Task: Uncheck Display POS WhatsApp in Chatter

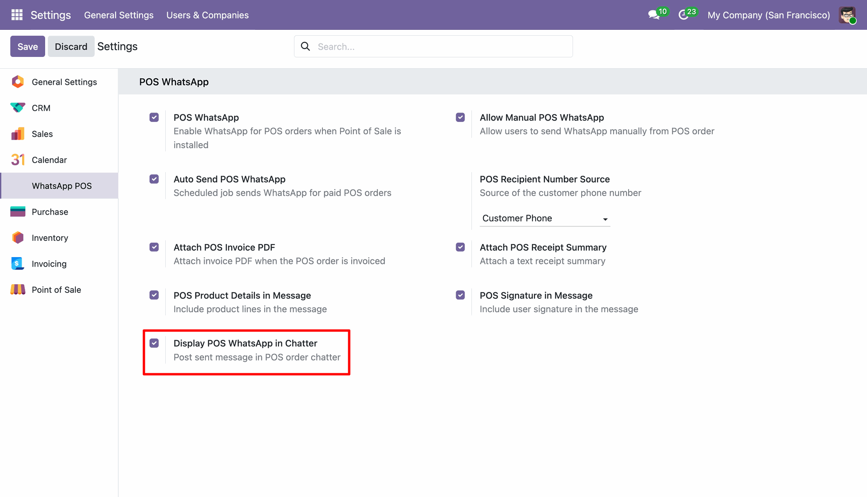Action: [x=154, y=343]
